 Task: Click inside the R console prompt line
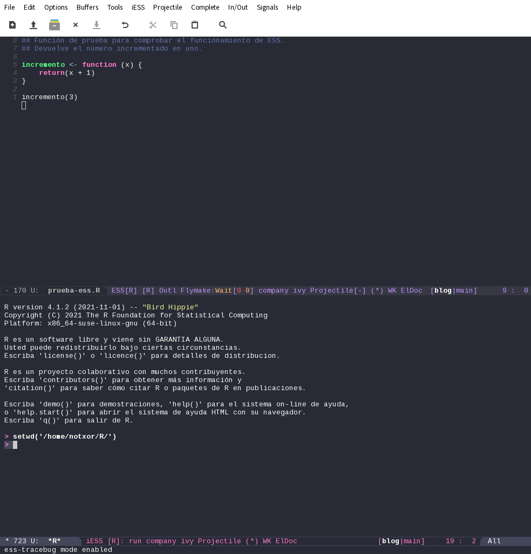coord(13,445)
